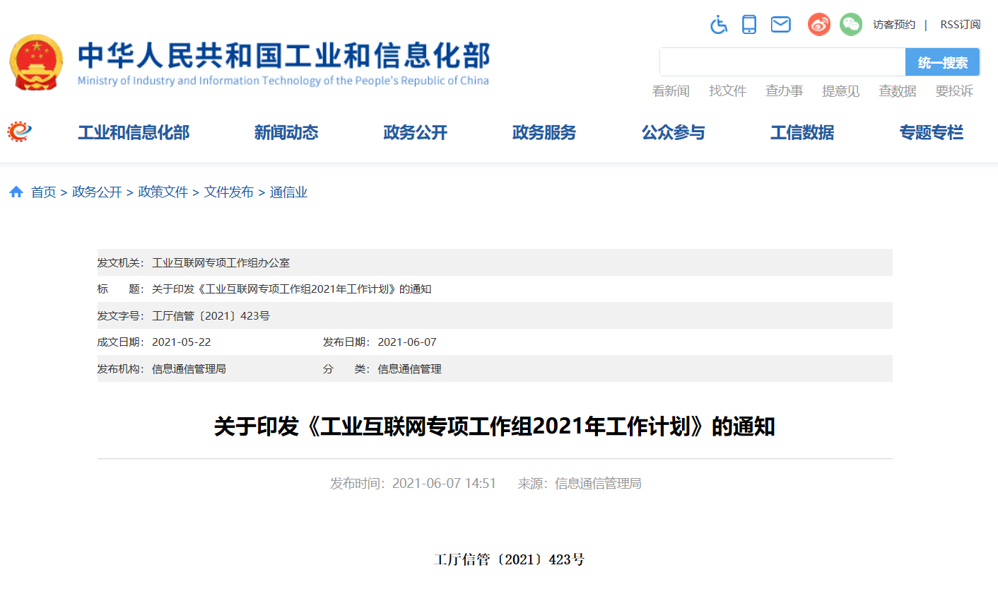Click the email envelope icon

pyautogui.click(x=780, y=25)
